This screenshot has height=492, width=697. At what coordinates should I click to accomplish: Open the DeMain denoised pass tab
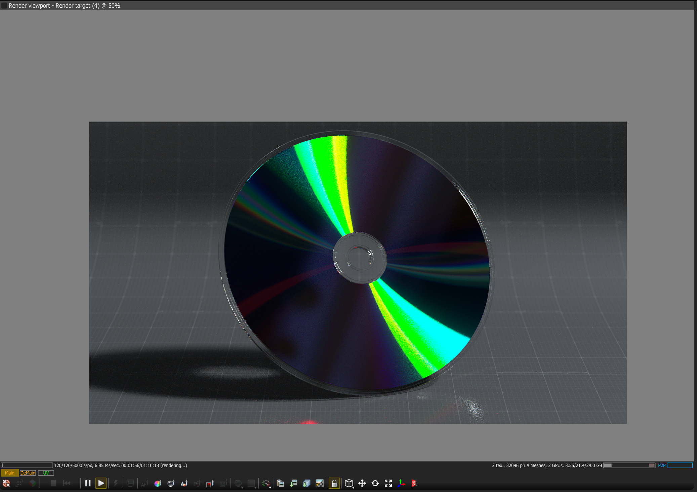[x=28, y=473]
